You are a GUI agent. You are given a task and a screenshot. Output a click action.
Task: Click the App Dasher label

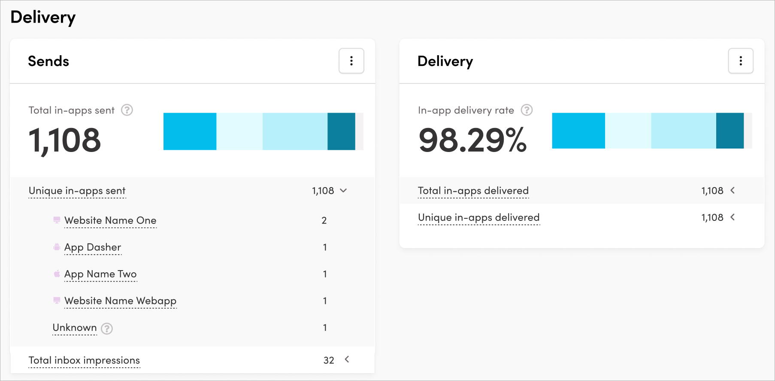tap(93, 247)
